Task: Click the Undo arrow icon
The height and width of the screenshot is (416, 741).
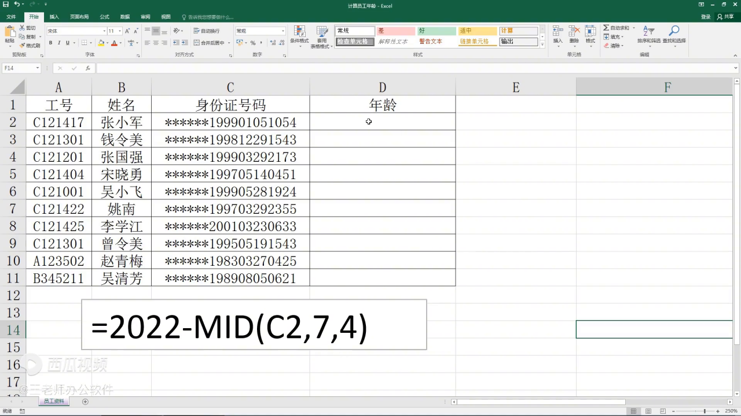Action: pyautogui.click(x=17, y=5)
